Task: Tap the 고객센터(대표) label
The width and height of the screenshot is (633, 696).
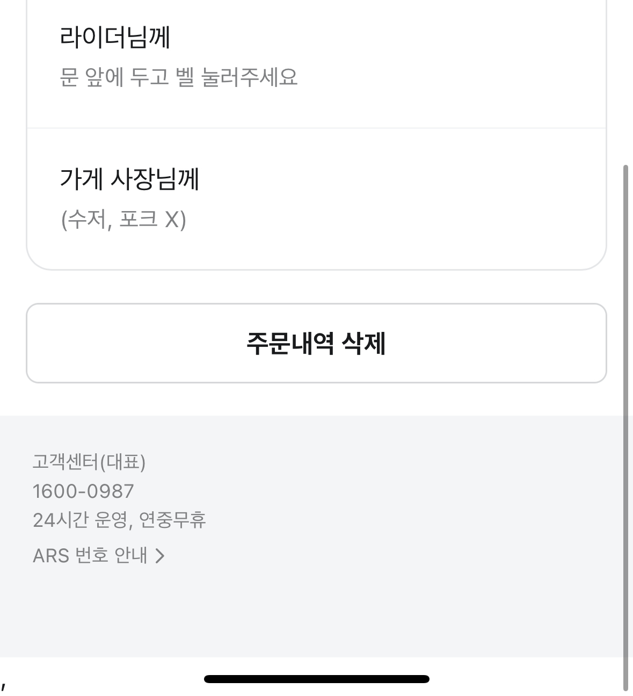Action: (x=89, y=462)
